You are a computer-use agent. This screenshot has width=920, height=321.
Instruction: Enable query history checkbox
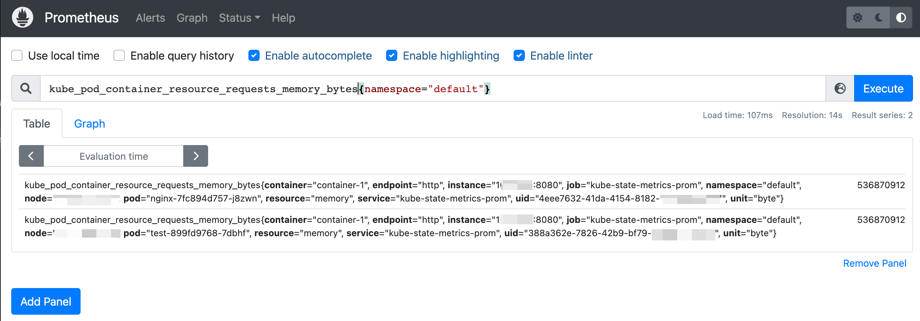pos(119,56)
